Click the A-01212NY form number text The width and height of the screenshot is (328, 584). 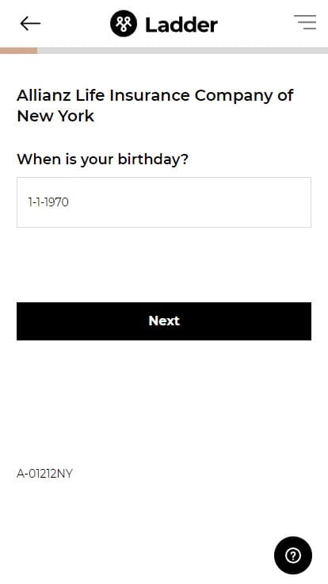coord(44,474)
